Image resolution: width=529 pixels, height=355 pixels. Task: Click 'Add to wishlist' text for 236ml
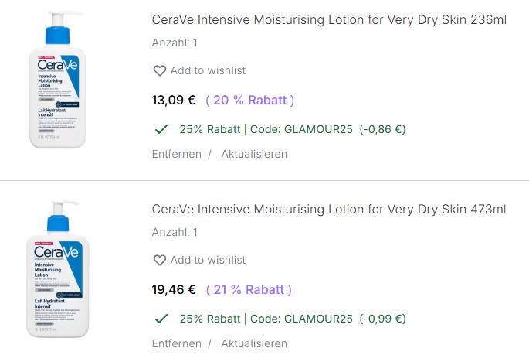click(x=208, y=70)
